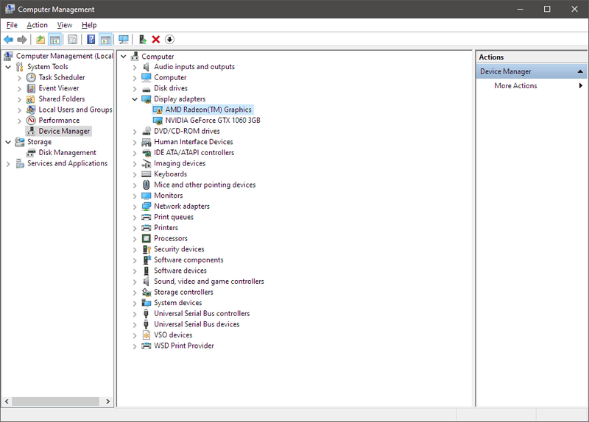The width and height of the screenshot is (589, 422).
Task: Select System devices category
Action: point(177,303)
